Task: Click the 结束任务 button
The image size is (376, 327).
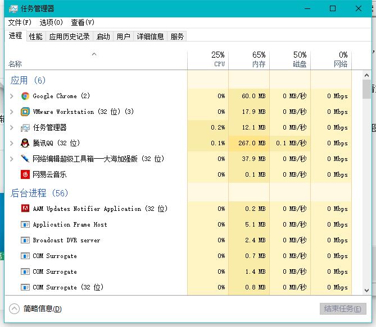Action: point(343,308)
